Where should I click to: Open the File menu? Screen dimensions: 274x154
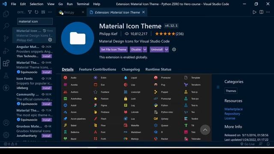[x=13, y=4]
